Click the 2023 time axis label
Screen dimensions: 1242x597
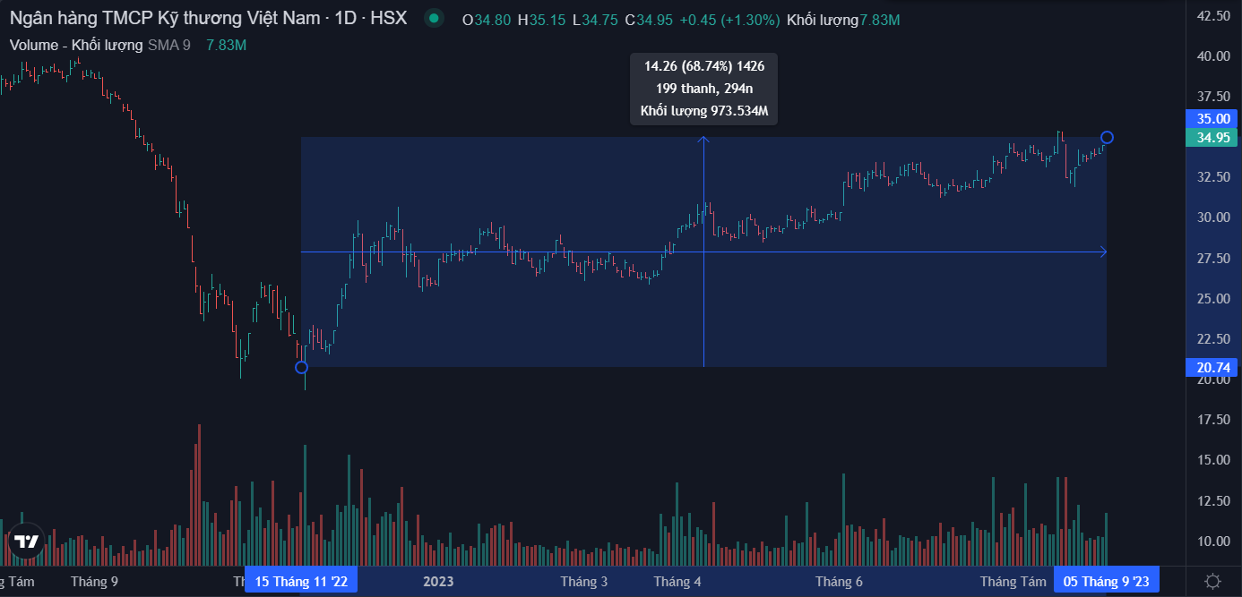click(x=438, y=581)
